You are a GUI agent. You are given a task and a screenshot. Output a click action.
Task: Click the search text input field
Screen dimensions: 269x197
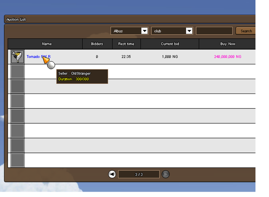[214, 31]
